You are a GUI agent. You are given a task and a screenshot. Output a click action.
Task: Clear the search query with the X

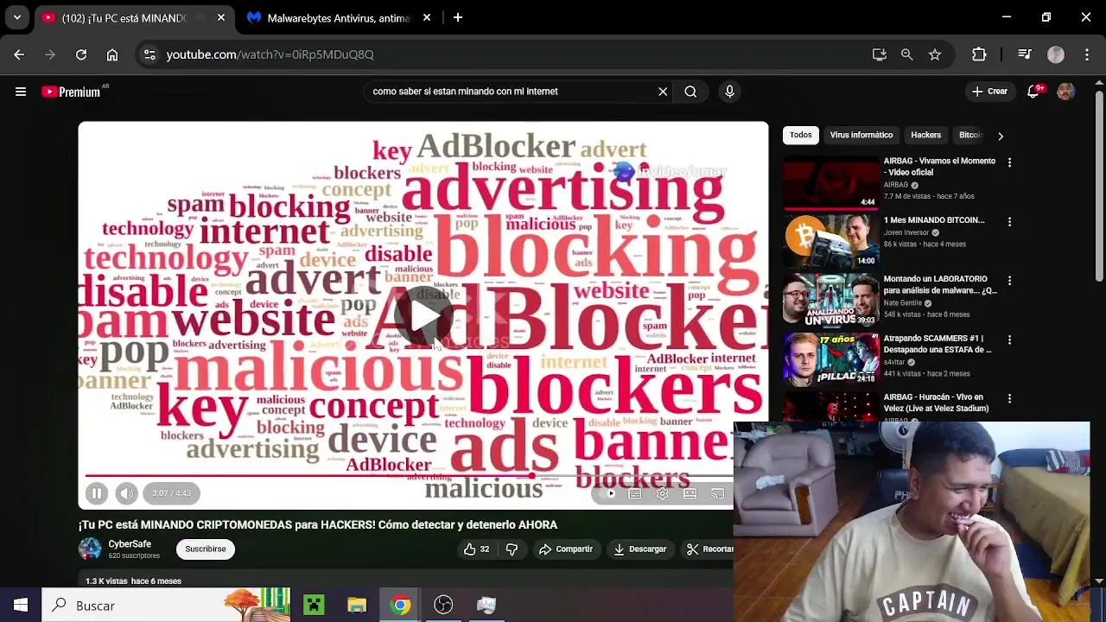point(663,92)
